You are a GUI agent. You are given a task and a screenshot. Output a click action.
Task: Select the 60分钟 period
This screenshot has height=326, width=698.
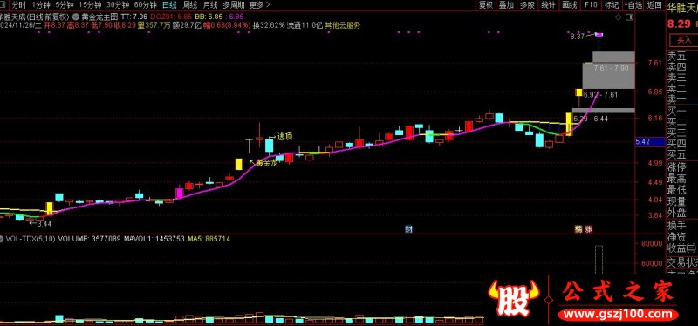[x=146, y=5]
